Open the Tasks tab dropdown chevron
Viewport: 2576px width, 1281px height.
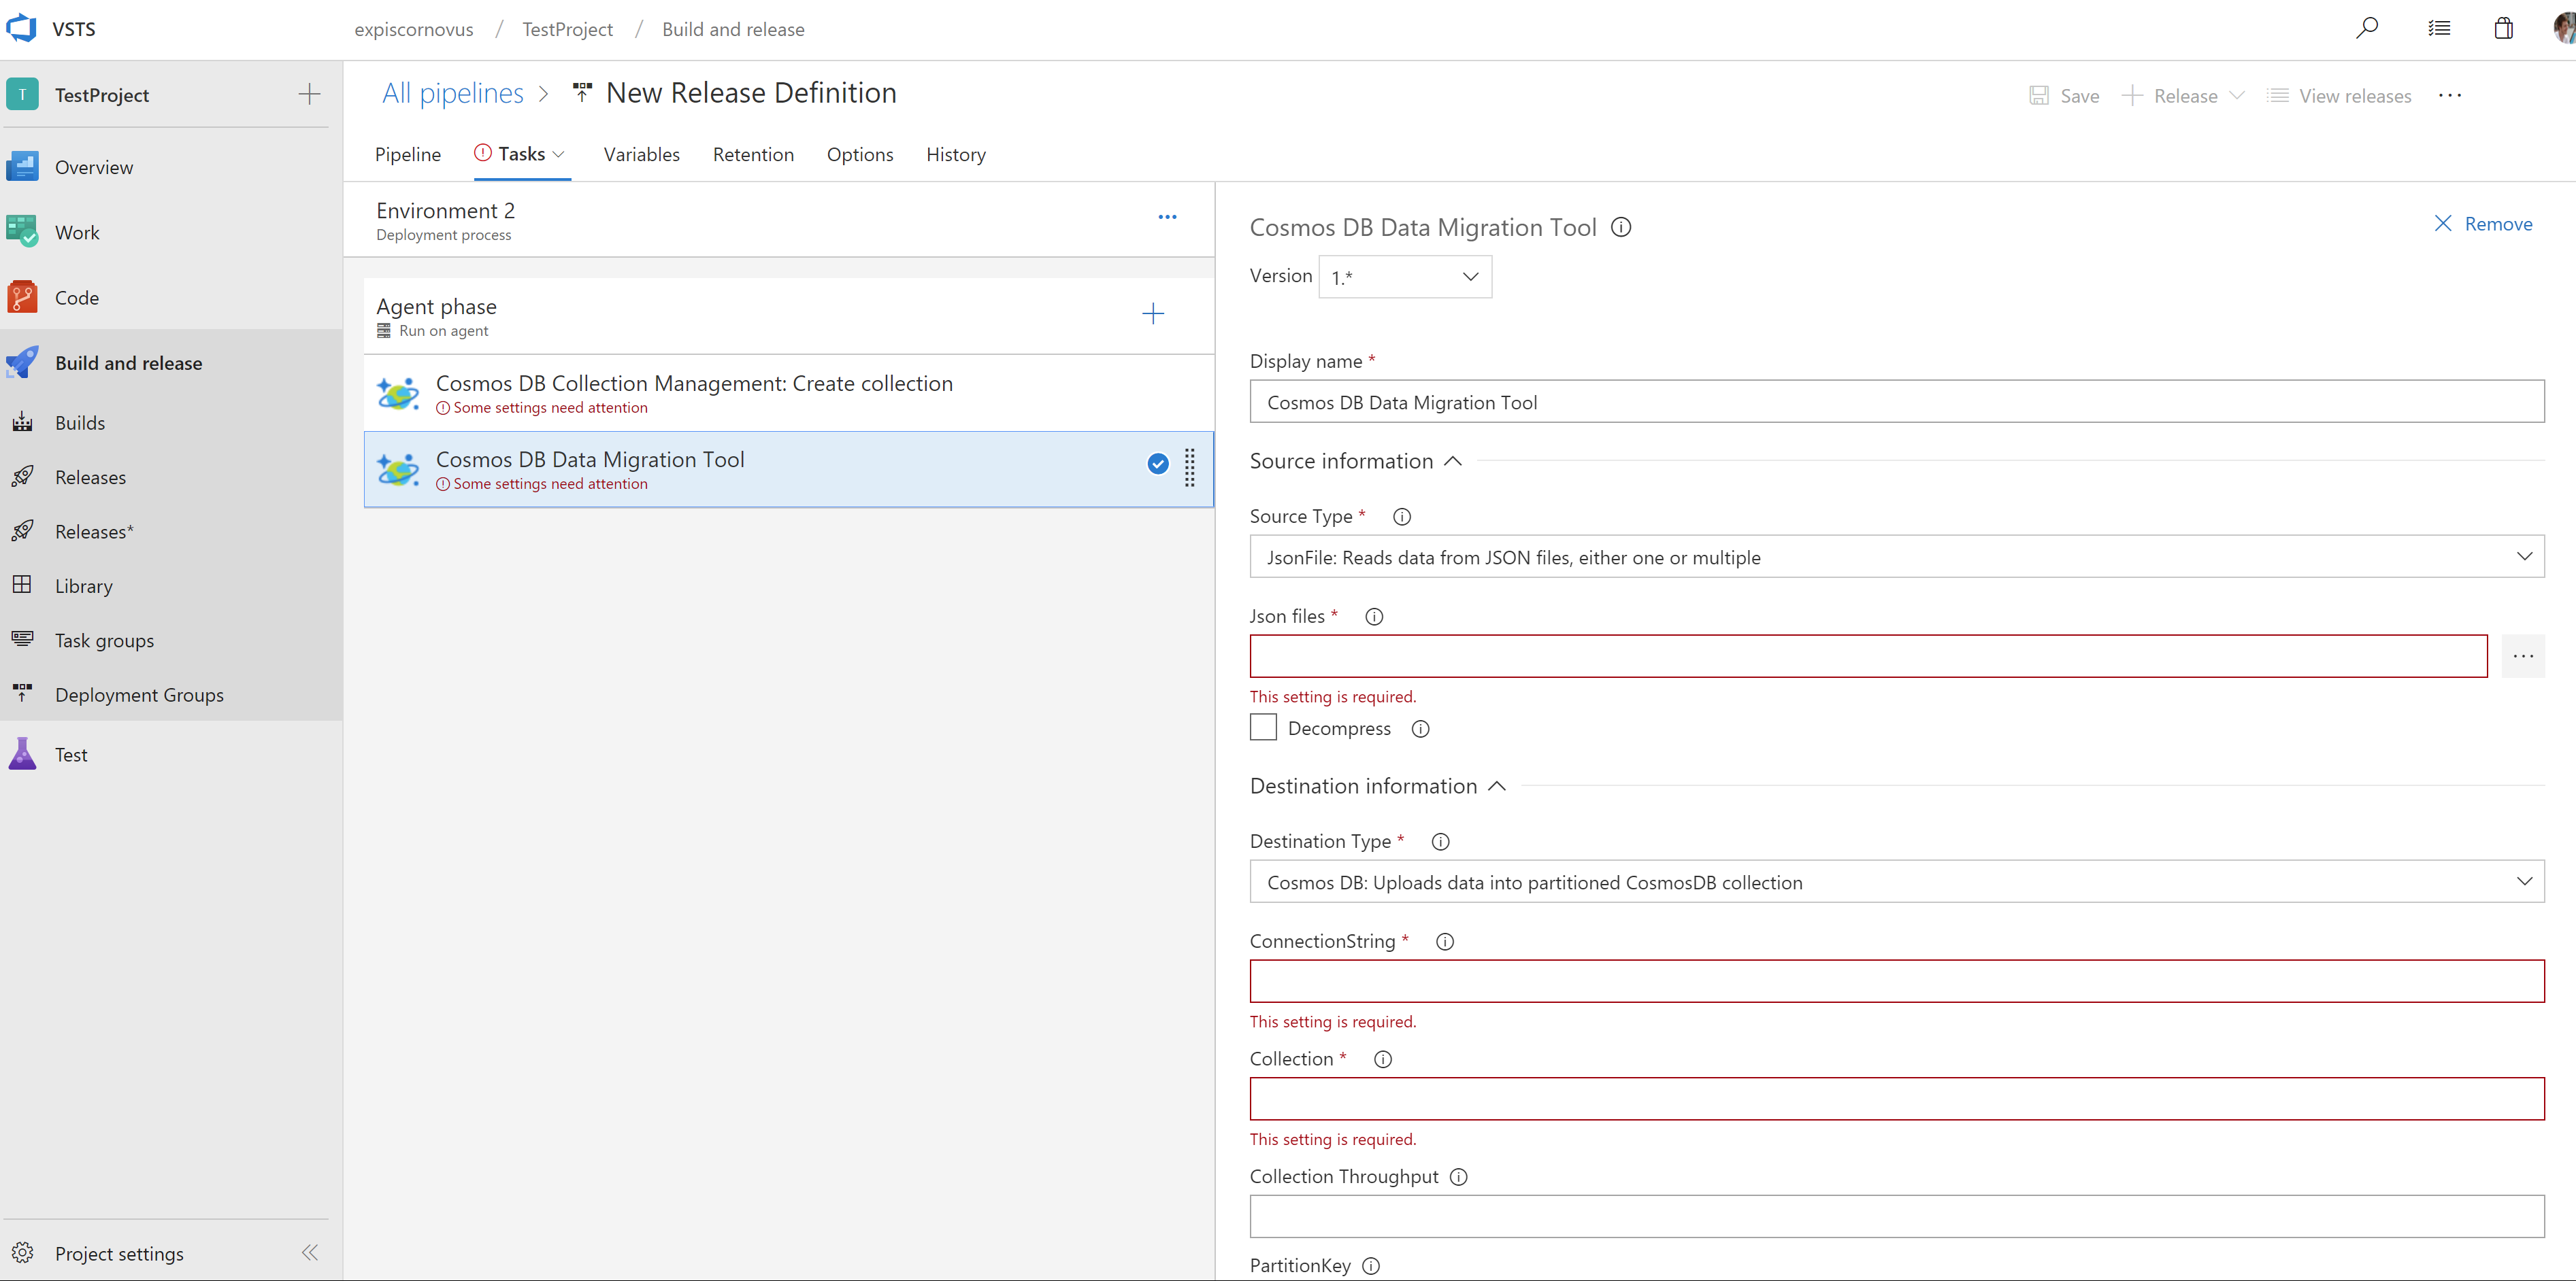pyautogui.click(x=559, y=154)
